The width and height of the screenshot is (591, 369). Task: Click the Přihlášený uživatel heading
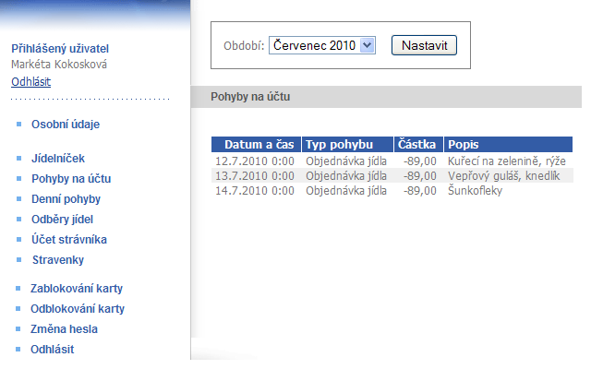pyautogui.click(x=60, y=49)
